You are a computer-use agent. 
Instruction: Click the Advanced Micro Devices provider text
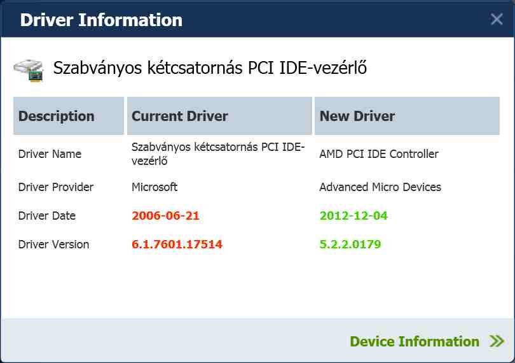coord(380,187)
